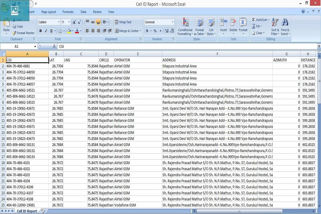
Task: Toggle Bold formatting
Action: pyautogui.click(x=40, y=31)
